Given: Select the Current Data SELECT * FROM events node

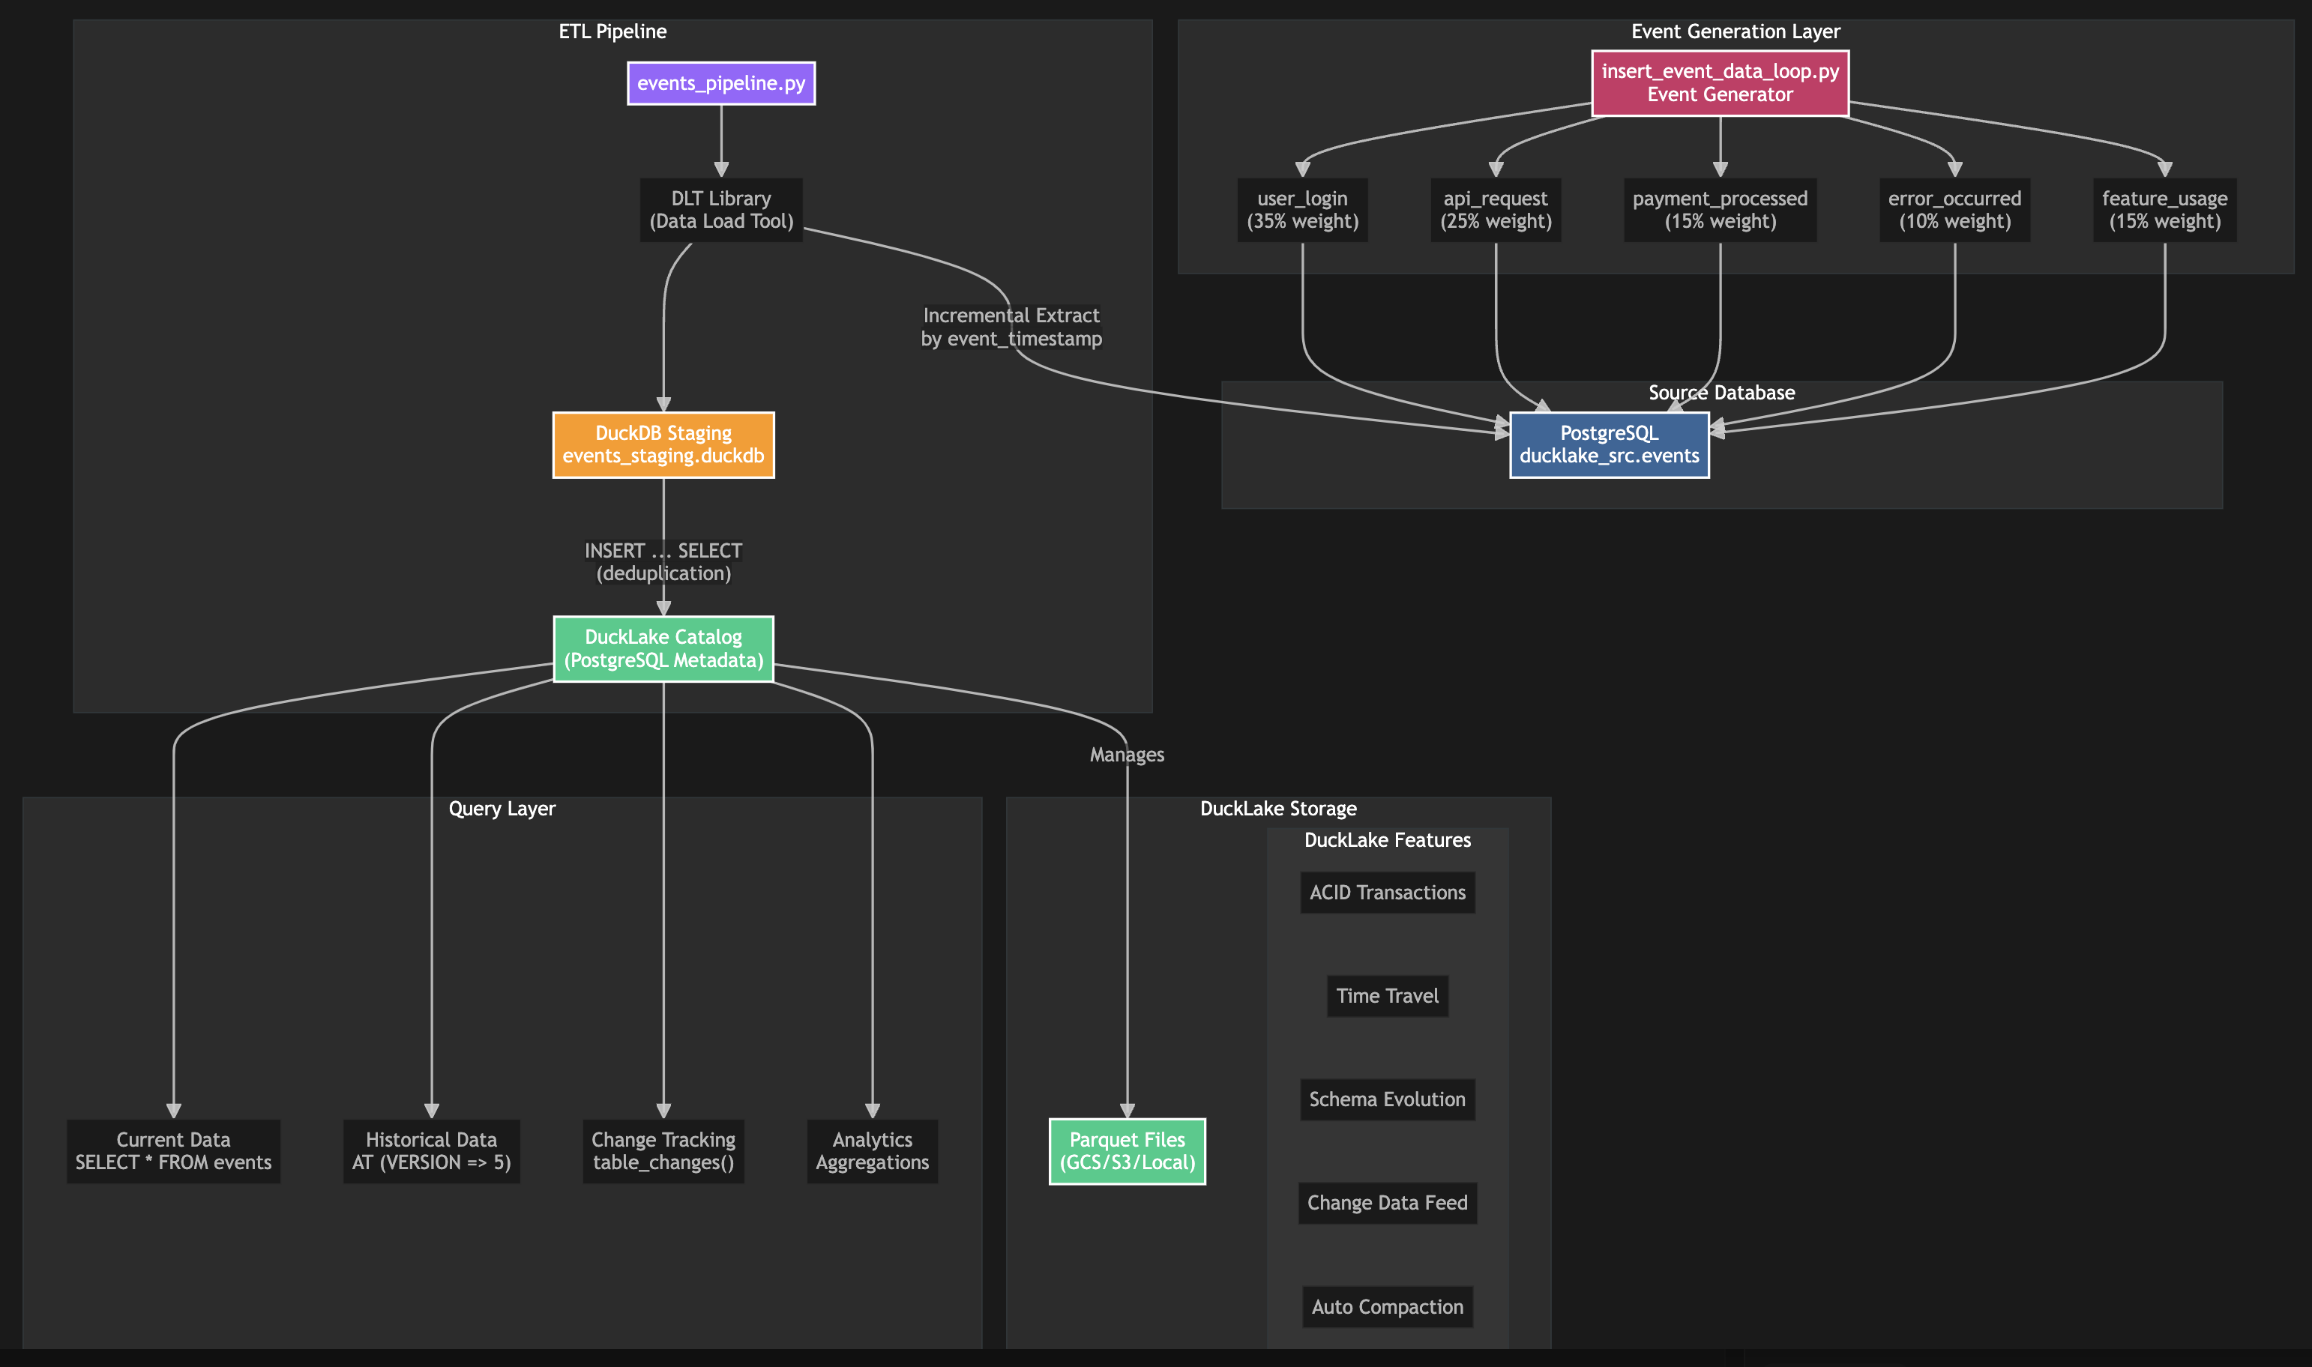Looking at the screenshot, I should point(173,1151).
